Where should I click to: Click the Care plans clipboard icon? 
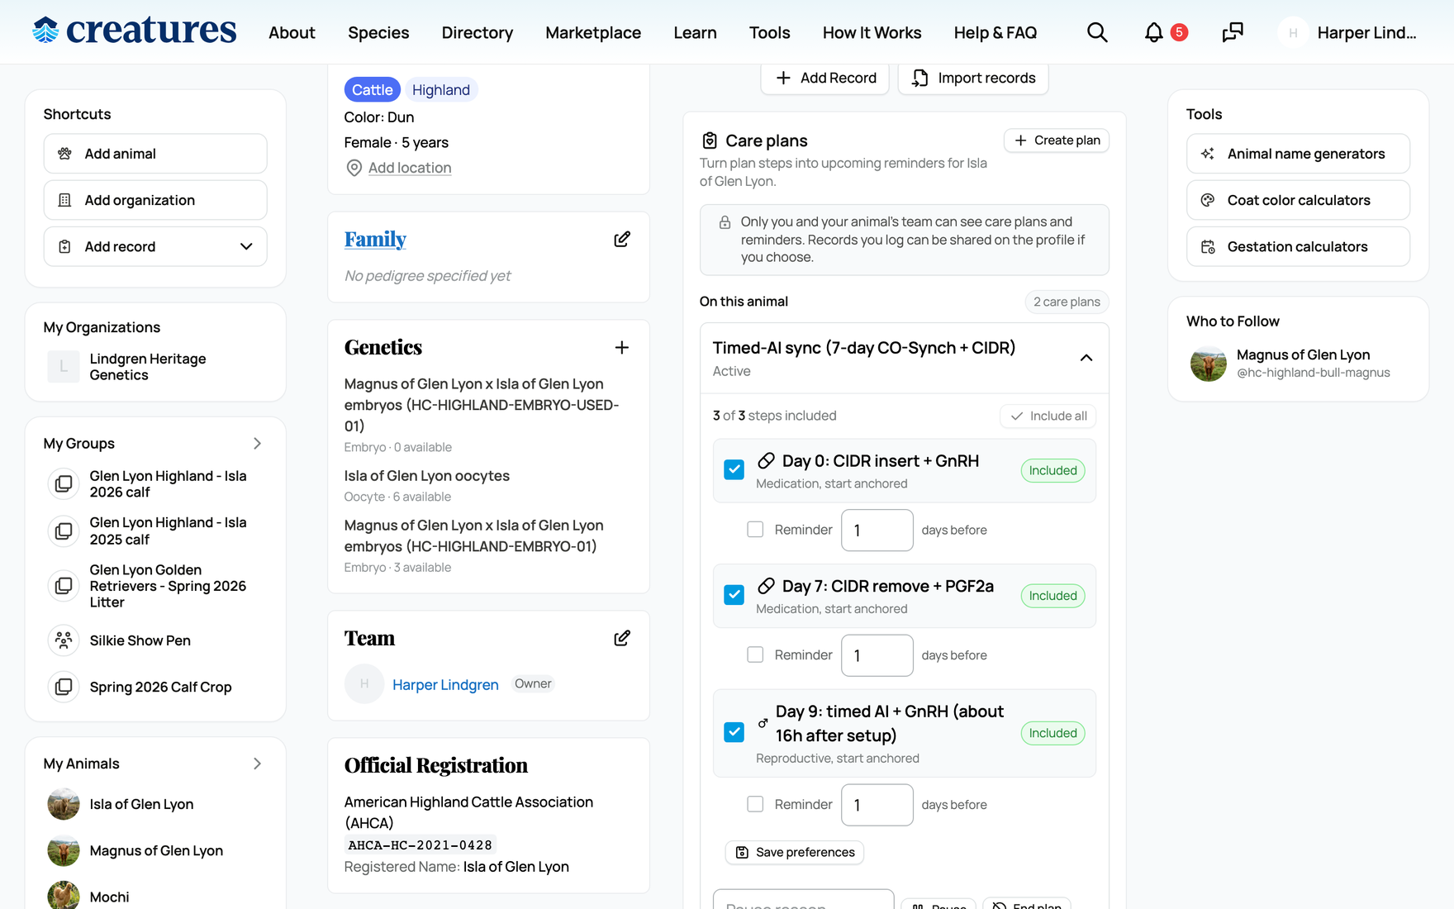710,140
